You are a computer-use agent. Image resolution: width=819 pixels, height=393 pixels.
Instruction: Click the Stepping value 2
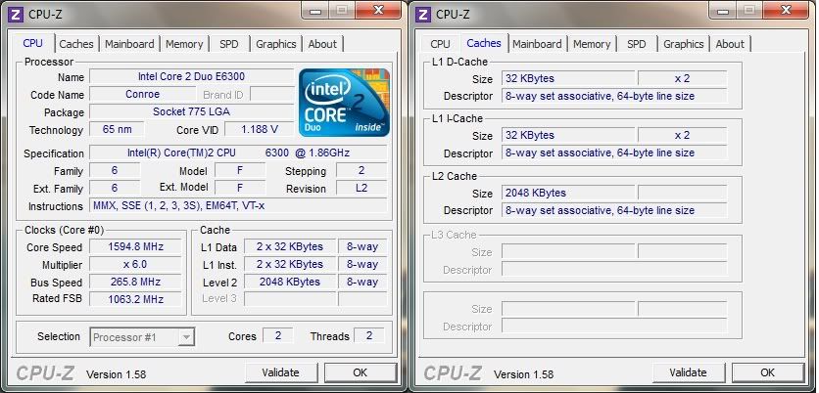pyautogui.click(x=361, y=170)
